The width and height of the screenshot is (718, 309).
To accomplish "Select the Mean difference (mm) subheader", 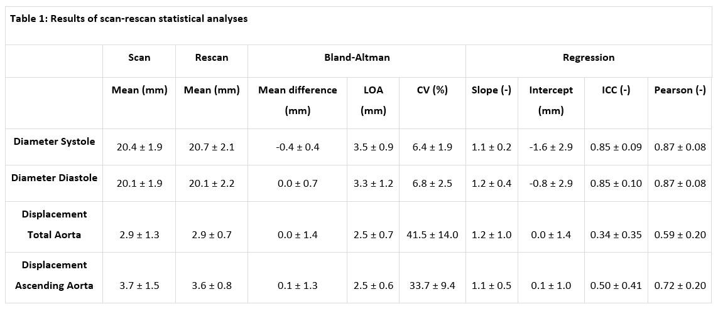I will pos(298,100).
